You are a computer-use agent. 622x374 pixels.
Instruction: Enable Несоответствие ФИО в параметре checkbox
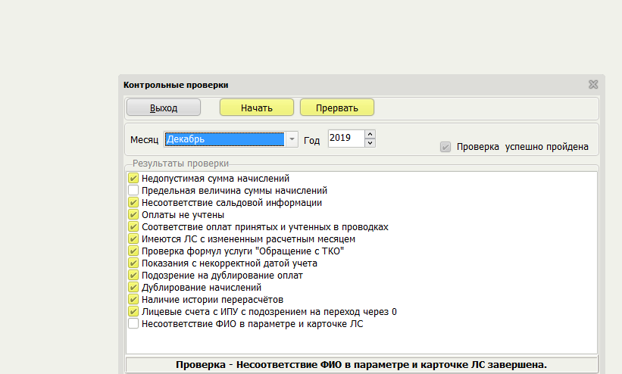click(133, 323)
